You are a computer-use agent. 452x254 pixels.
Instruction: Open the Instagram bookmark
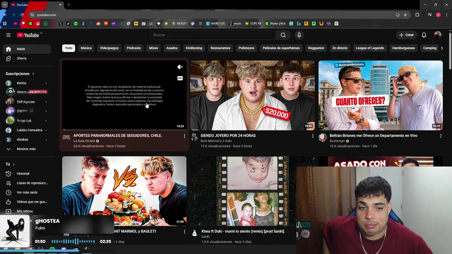[x=38, y=24]
